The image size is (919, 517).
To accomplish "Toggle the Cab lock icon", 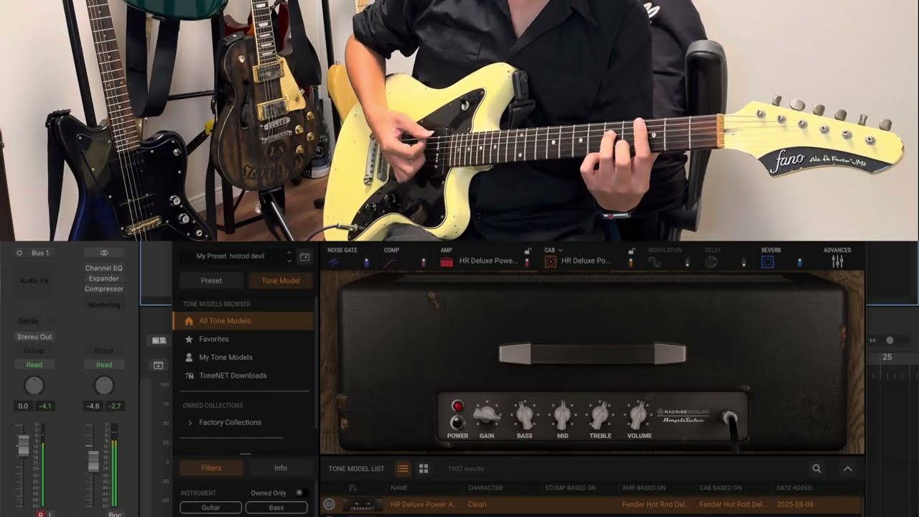I will point(632,251).
